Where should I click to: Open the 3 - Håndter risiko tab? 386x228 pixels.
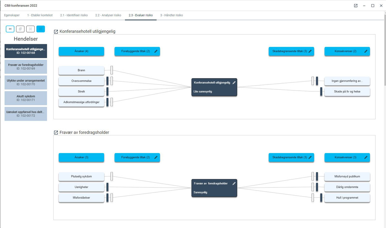click(x=171, y=15)
